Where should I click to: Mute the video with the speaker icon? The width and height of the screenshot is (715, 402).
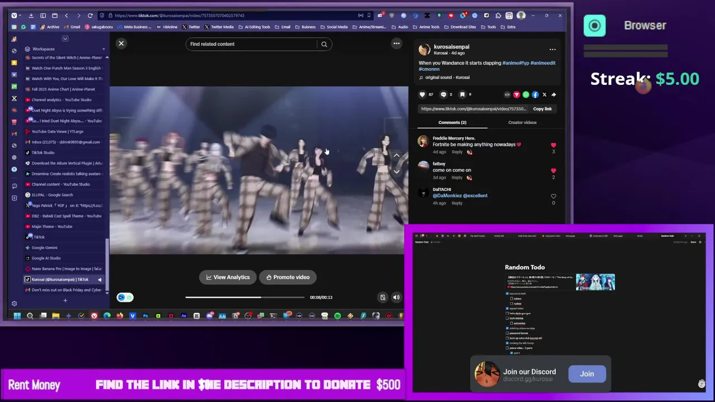point(396,298)
